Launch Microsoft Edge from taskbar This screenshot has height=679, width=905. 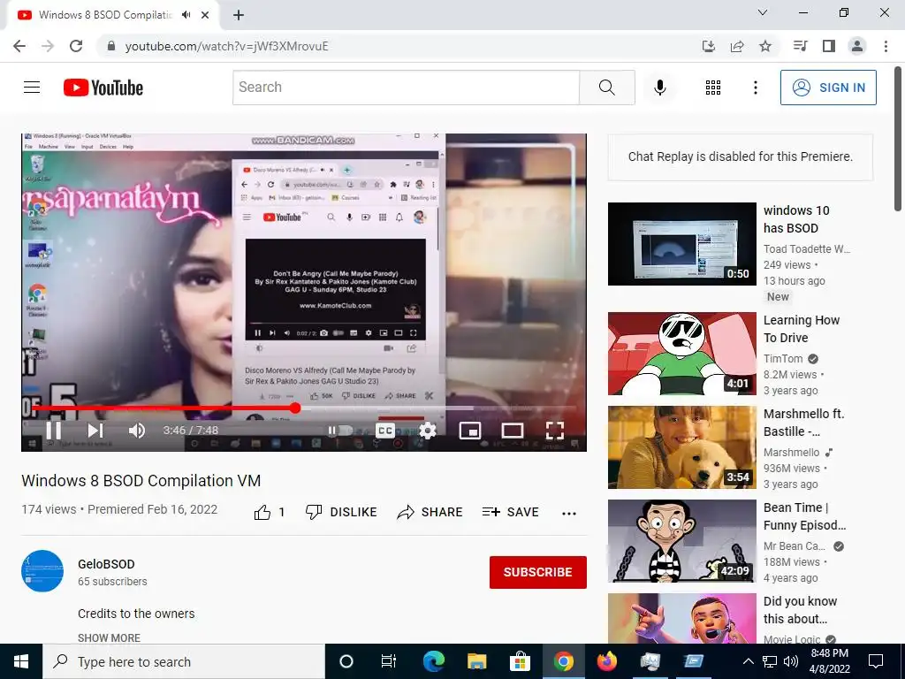[x=433, y=661]
